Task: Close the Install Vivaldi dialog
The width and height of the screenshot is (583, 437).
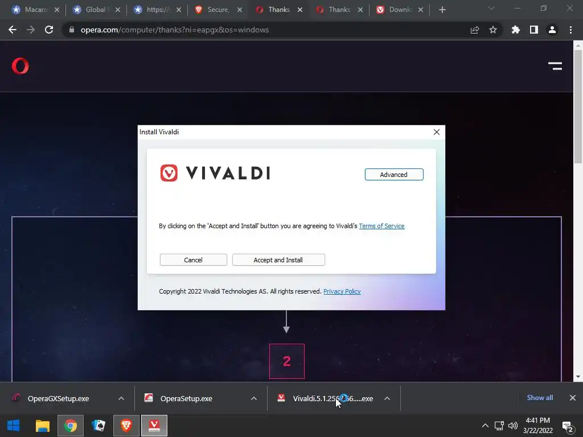Action: tap(437, 132)
